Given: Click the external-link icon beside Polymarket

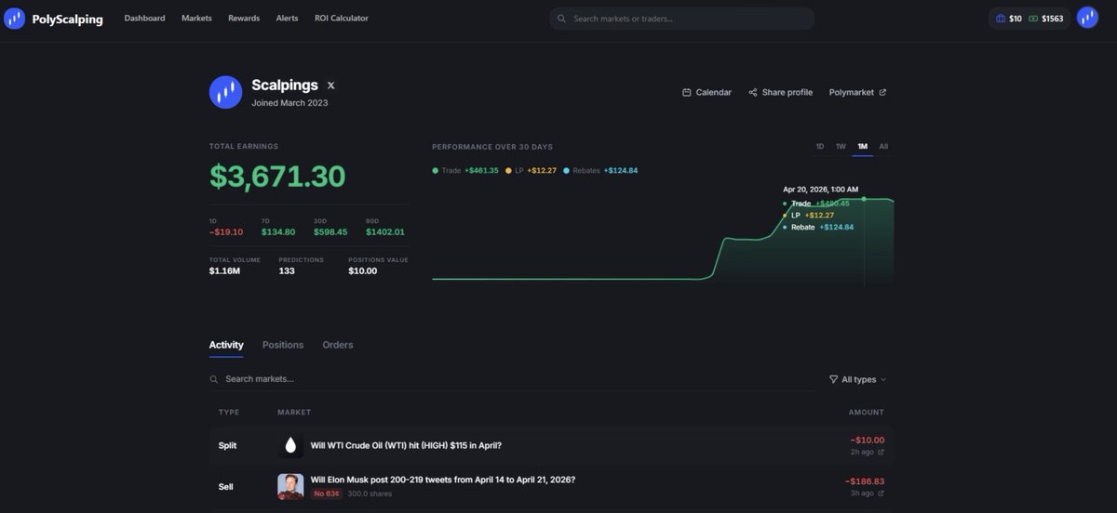Looking at the screenshot, I should (882, 92).
